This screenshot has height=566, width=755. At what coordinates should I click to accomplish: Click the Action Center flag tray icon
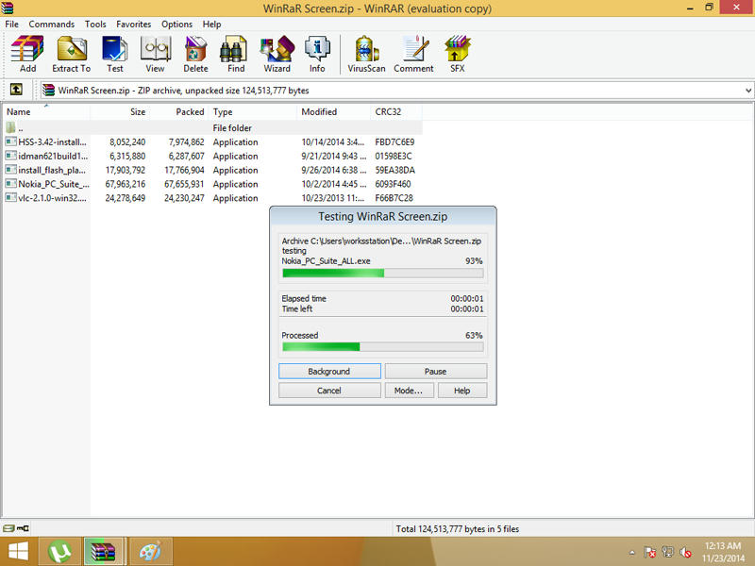pos(649,552)
